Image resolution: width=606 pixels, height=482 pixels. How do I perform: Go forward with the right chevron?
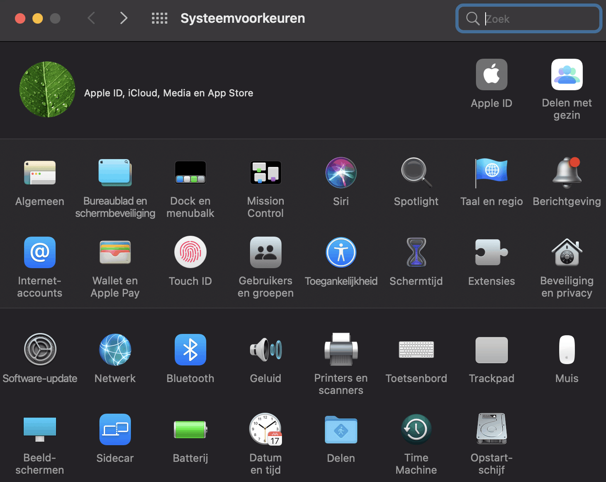(x=124, y=18)
